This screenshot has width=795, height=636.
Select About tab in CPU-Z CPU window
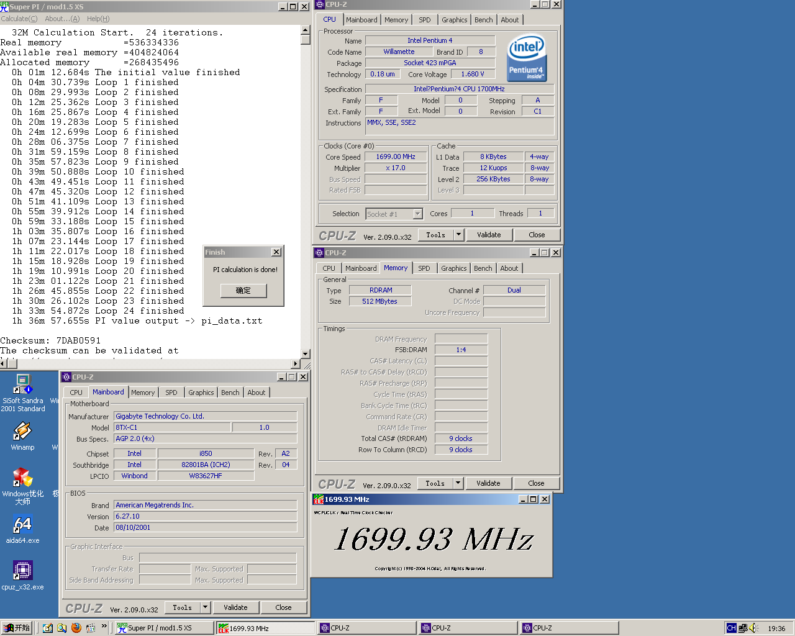point(510,20)
